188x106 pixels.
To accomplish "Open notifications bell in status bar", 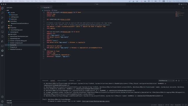I will tap(186, 105).
